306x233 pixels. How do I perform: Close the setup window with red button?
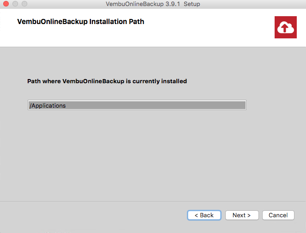(6, 4)
